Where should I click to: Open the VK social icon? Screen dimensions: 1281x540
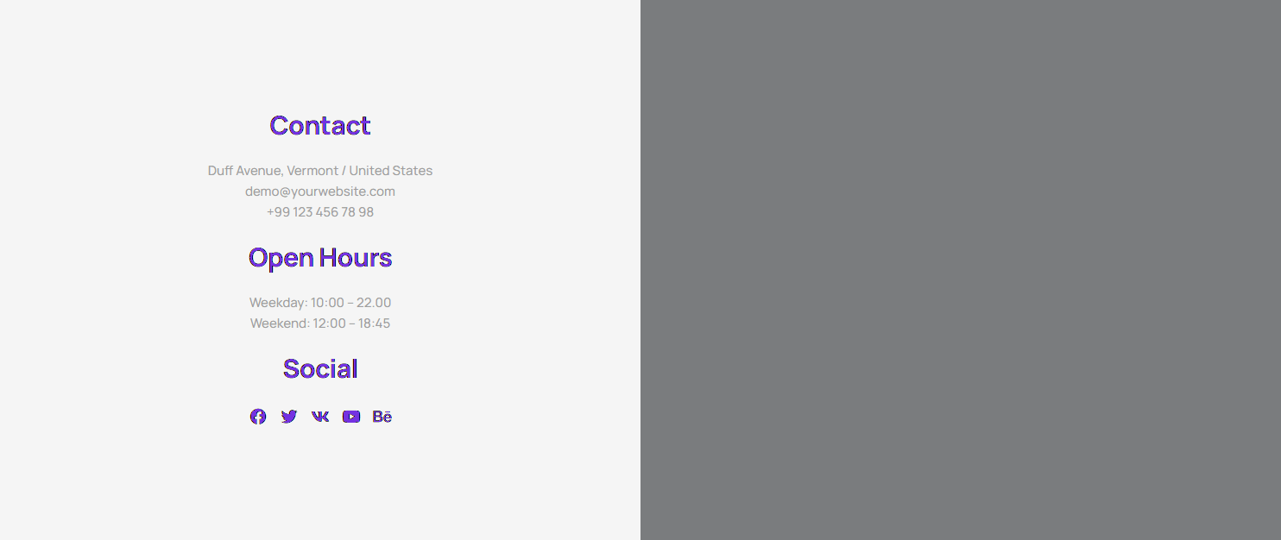tap(320, 417)
